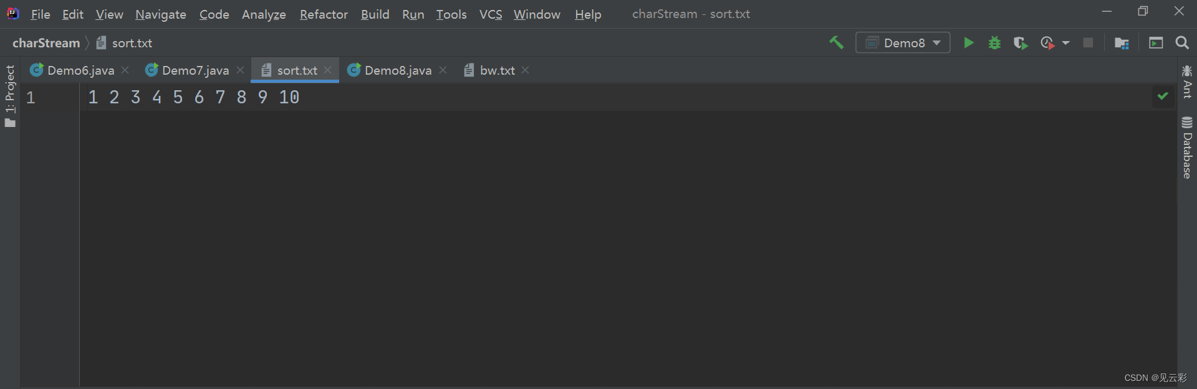1197x389 pixels.
Task: Open the Refactor menu
Action: [324, 14]
